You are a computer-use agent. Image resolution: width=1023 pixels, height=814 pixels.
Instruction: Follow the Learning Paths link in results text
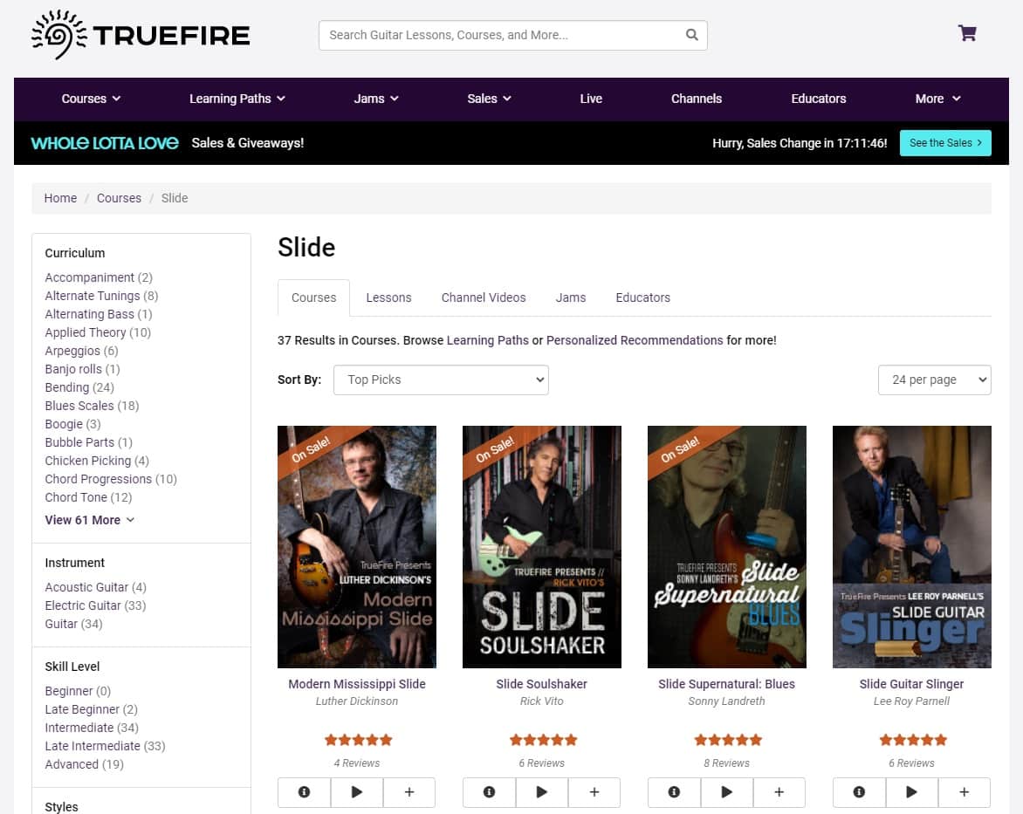[x=487, y=339]
